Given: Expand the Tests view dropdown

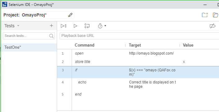Looking at the screenshot, I should [x=18, y=26].
